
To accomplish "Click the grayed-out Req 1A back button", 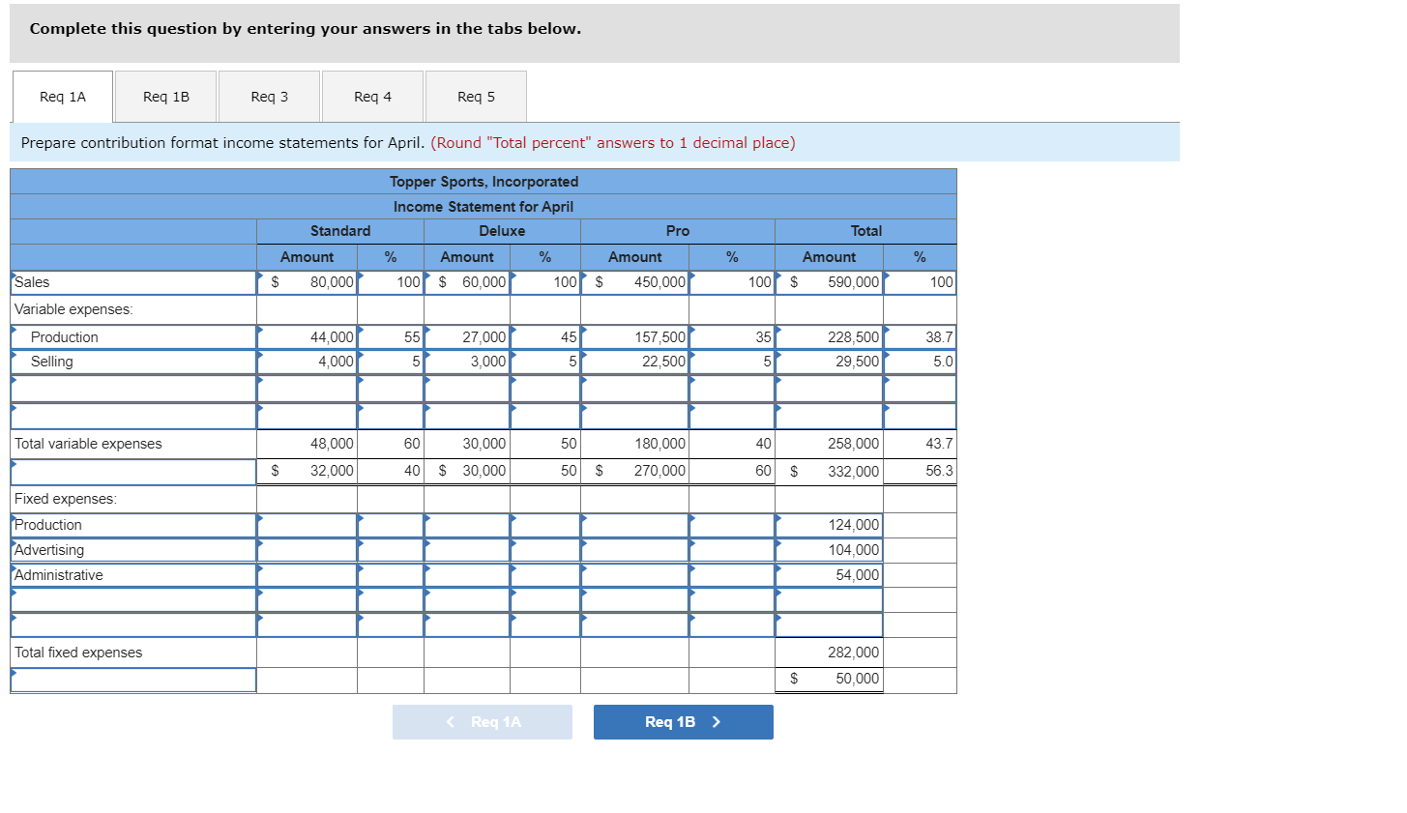I will 482,721.
